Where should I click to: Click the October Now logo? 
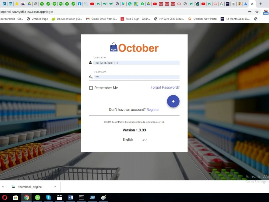tap(134, 48)
